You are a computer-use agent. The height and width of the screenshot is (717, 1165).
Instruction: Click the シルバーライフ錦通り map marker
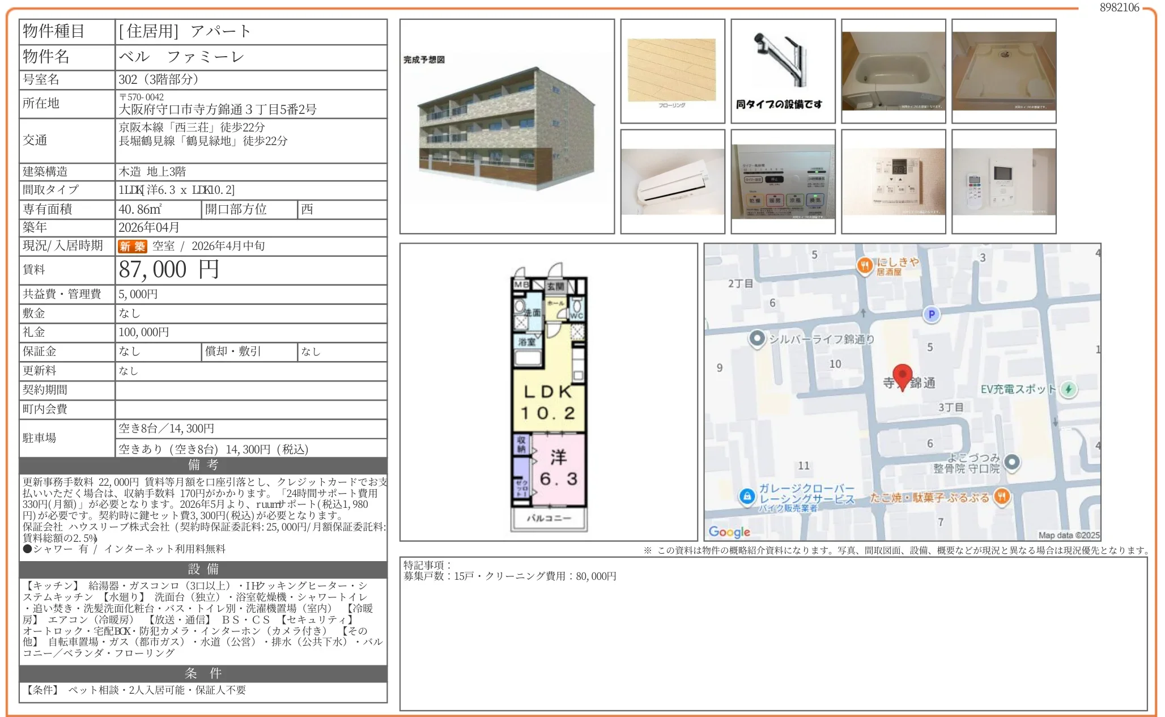tap(757, 338)
